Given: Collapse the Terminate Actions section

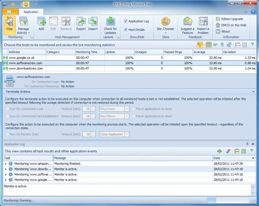Looking at the screenshot, I should click(x=254, y=92).
